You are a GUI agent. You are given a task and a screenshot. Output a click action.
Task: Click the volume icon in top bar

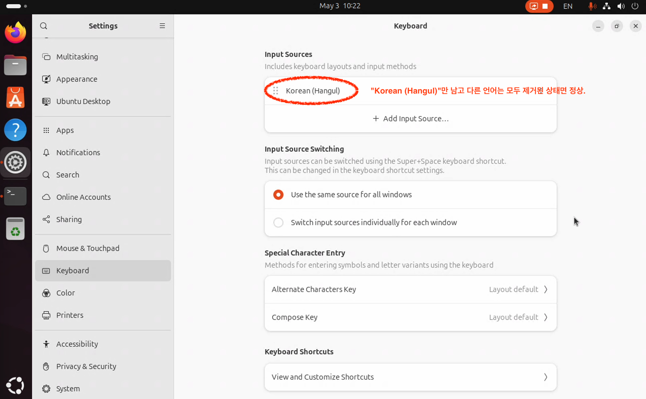click(621, 6)
